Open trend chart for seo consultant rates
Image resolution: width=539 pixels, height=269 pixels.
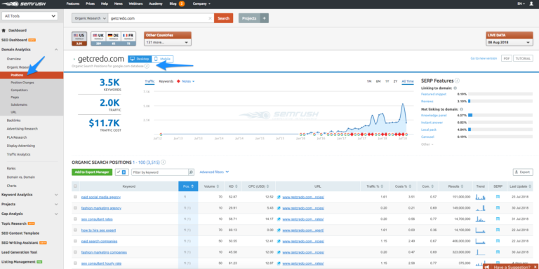(x=481, y=219)
